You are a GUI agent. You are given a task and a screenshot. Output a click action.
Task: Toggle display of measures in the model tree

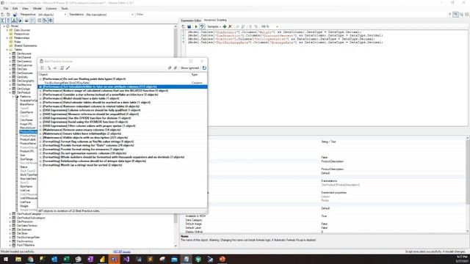click(3, 21)
